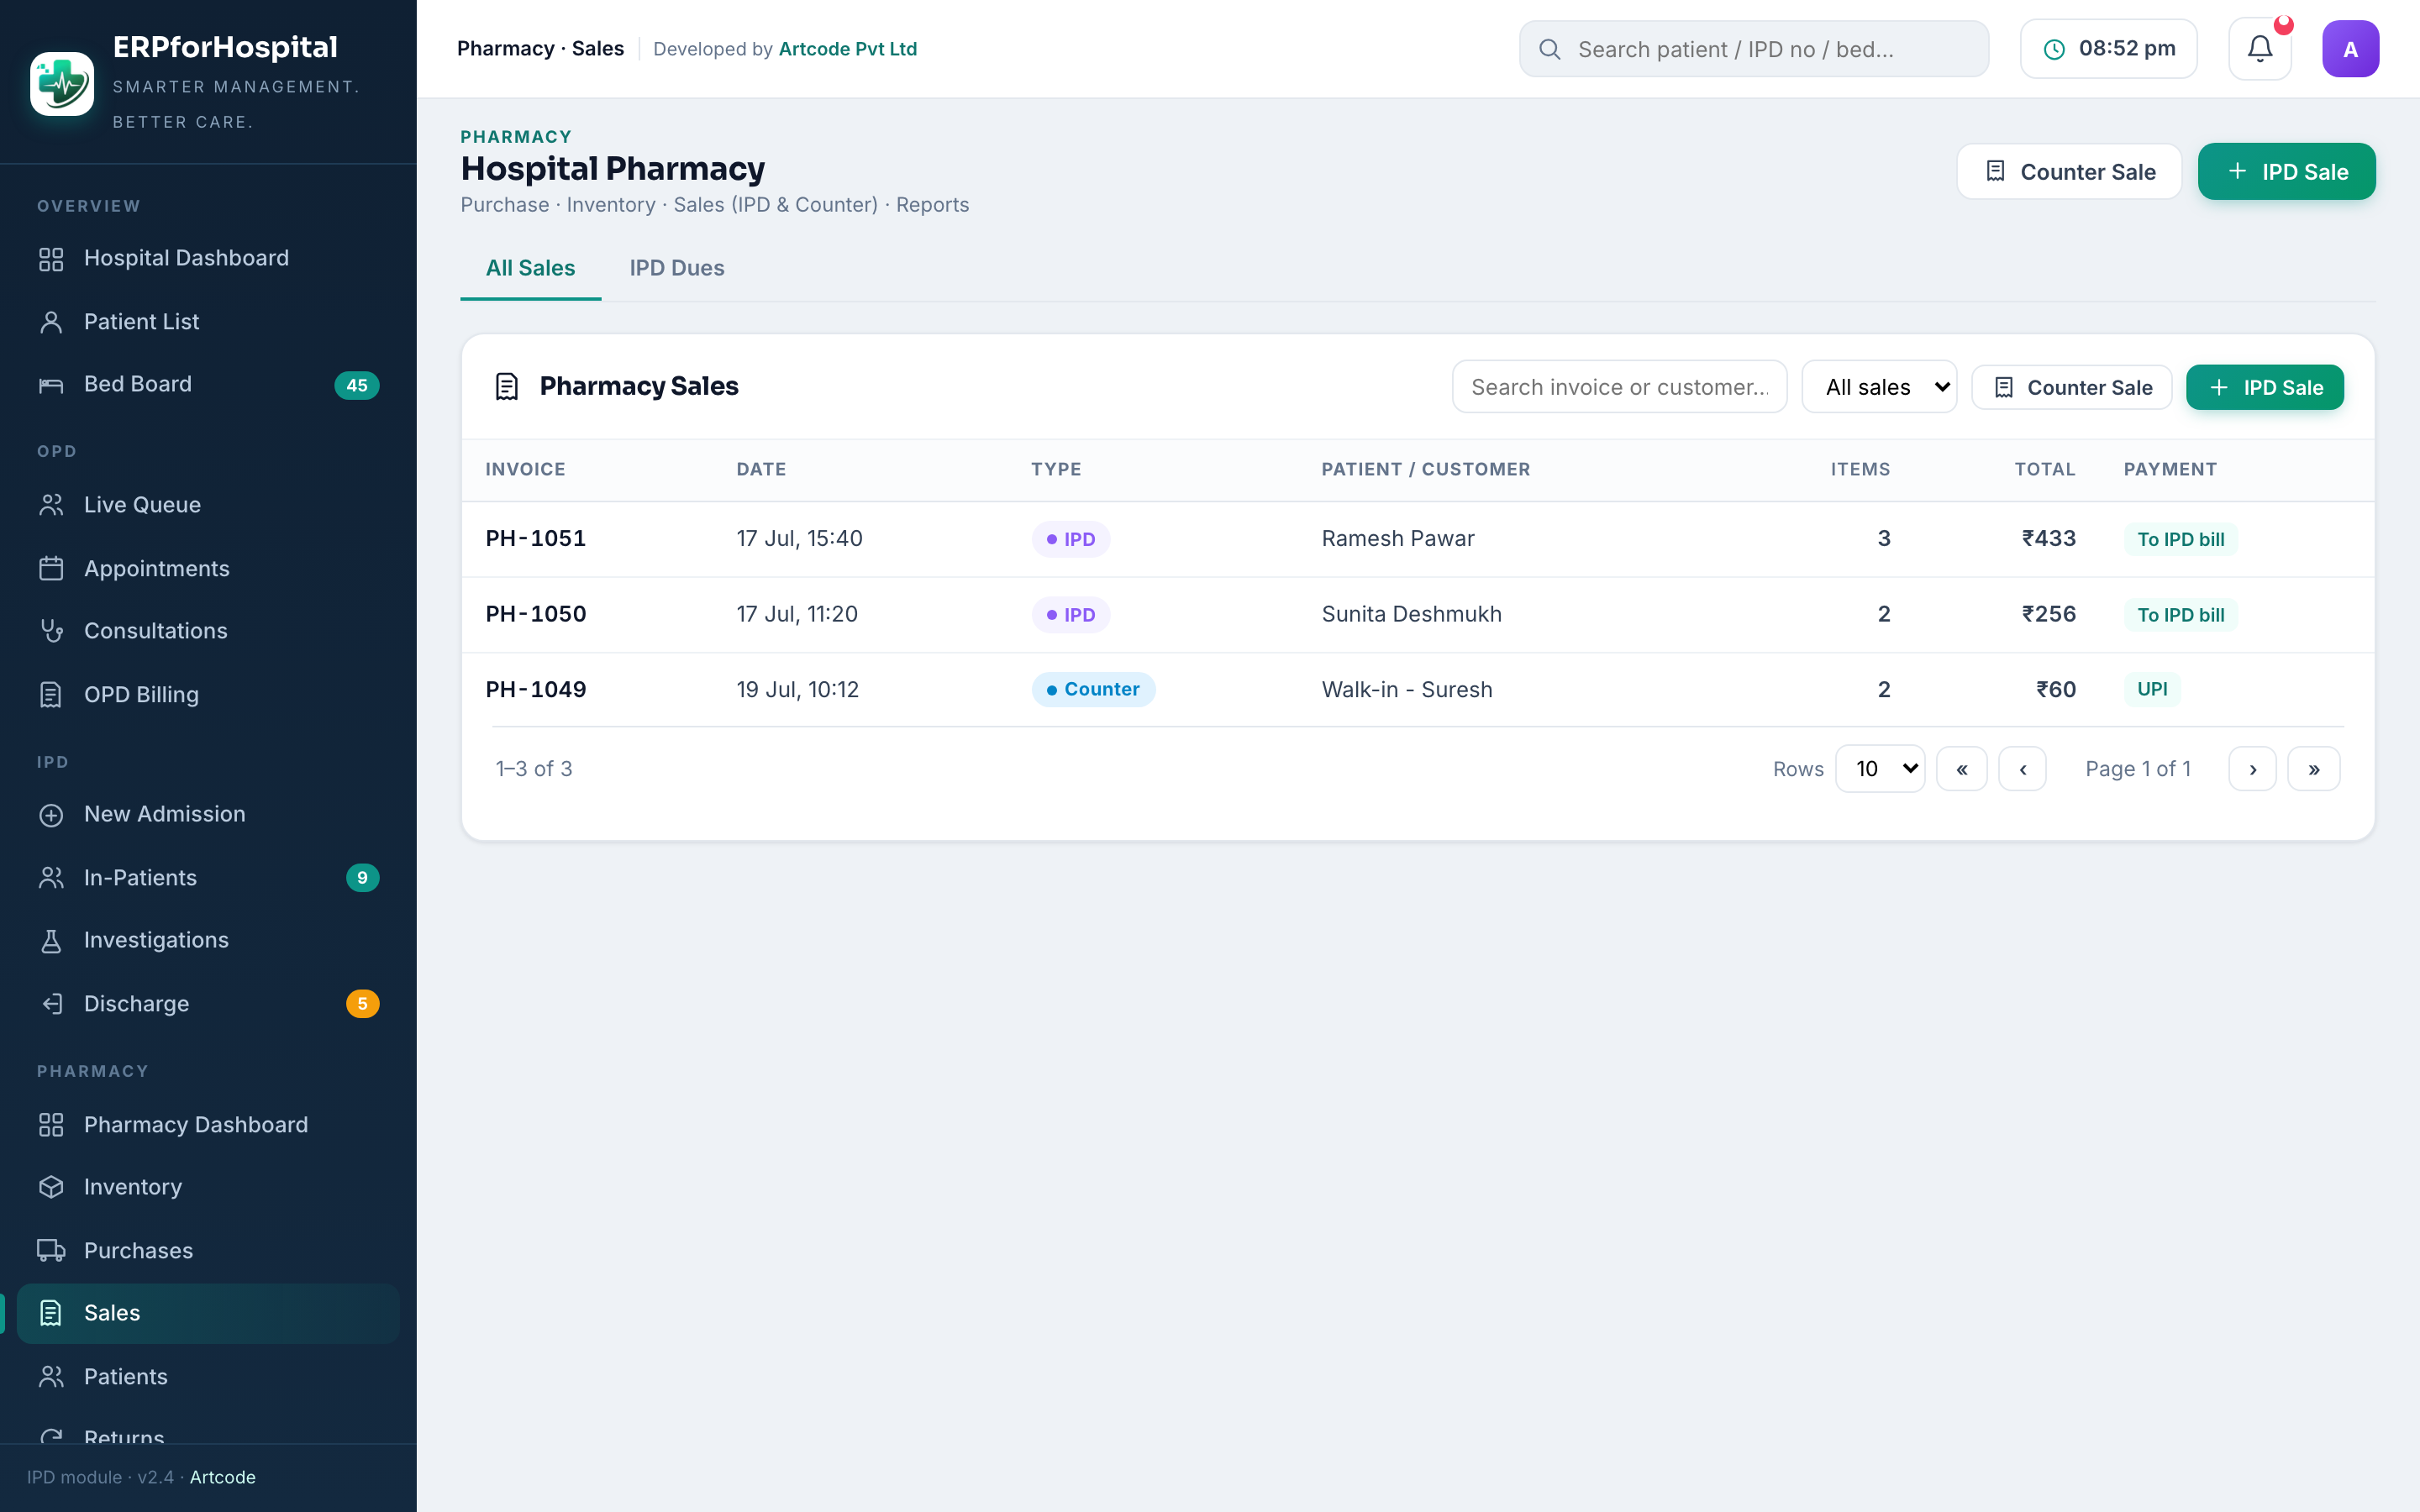Image resolution: width=2420 pixels, height=1512 pixels.
Task: Click the Inventory box icon
Action: tap(51, 1187)
